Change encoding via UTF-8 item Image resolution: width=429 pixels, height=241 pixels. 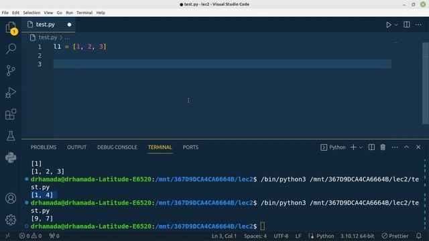(x=281, y=236)
